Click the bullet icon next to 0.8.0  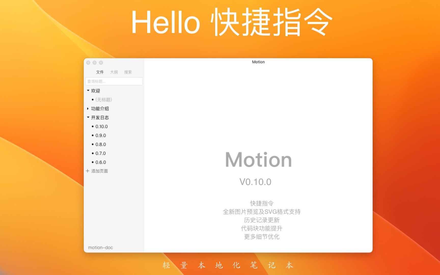pyautogui.click(x=93, y=144)
